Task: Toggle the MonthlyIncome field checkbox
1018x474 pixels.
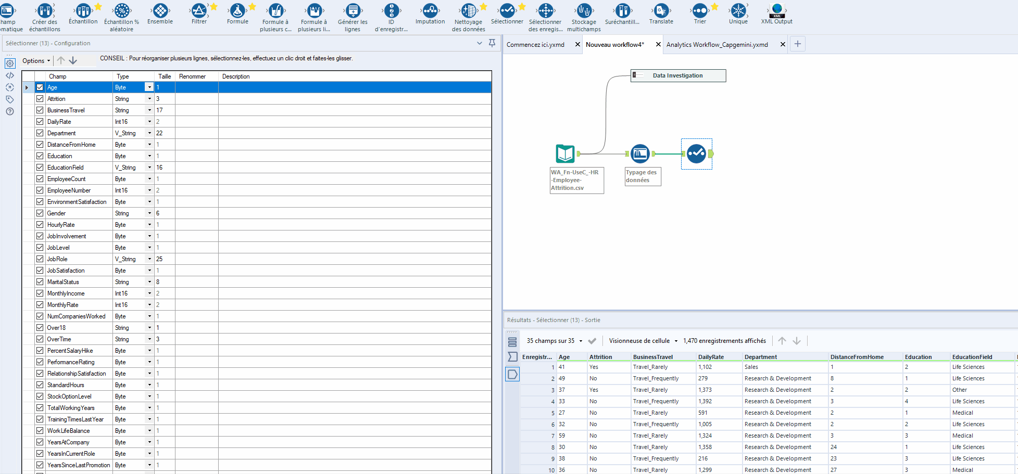Action: [40, 293]
